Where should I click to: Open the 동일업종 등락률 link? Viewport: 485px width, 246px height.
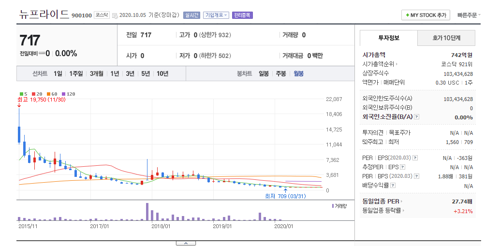click(x=383, y=211)
